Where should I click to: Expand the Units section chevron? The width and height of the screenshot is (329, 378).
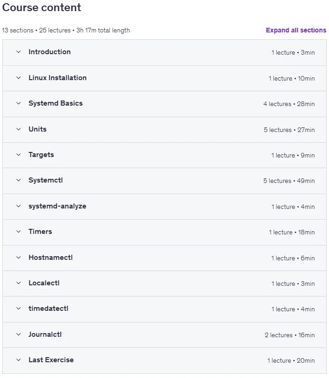pos(19,129)
